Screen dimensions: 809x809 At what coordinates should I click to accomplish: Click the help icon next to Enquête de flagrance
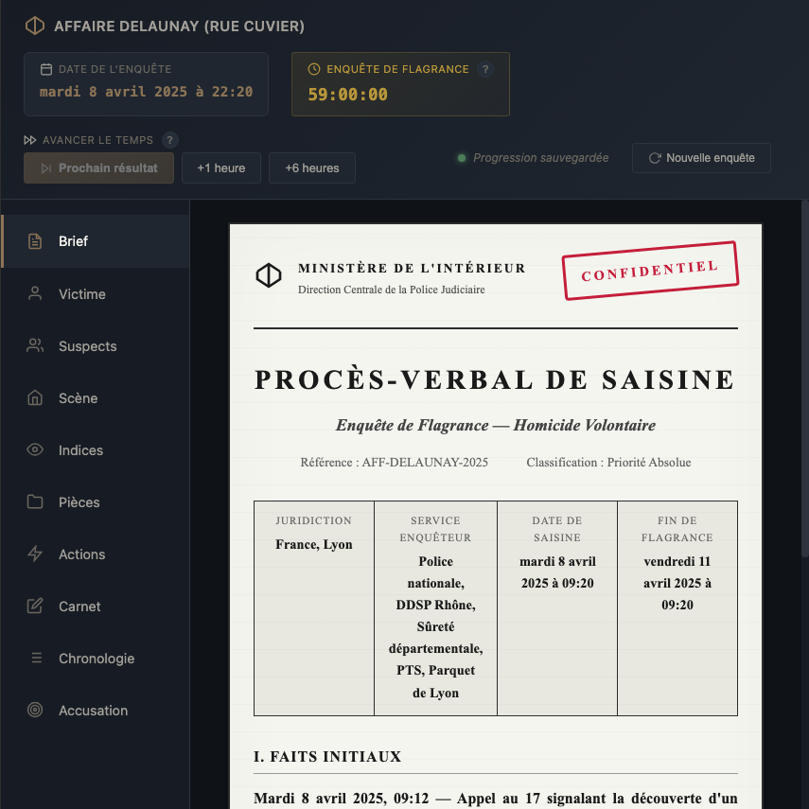[x=485, y=69]
